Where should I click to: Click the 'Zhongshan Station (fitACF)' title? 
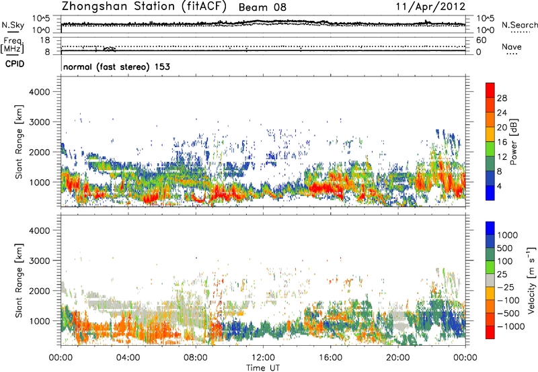144,7
